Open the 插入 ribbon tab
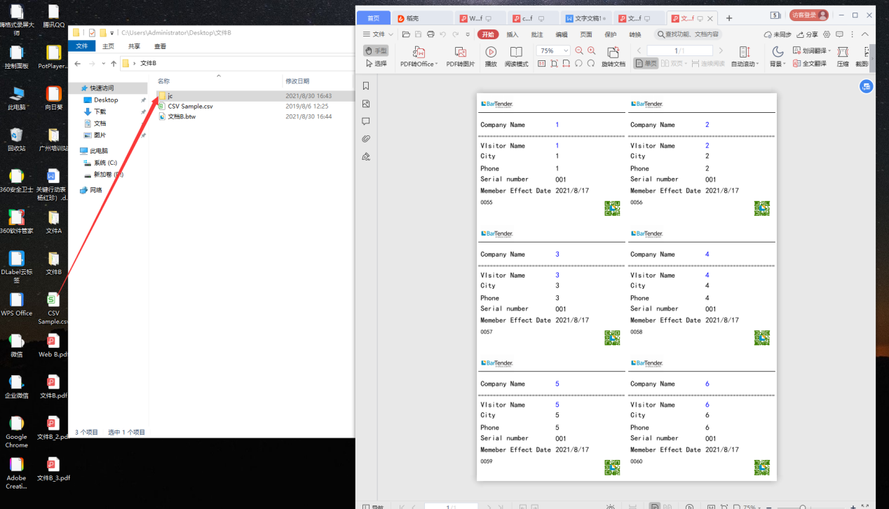Viewport: 889px width, 509px height. [513, 34]
